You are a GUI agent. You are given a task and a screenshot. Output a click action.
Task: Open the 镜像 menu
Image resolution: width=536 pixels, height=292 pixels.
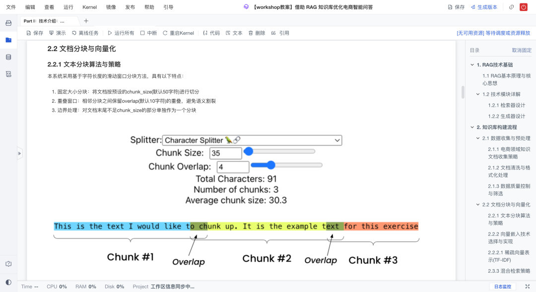[111, 7]
